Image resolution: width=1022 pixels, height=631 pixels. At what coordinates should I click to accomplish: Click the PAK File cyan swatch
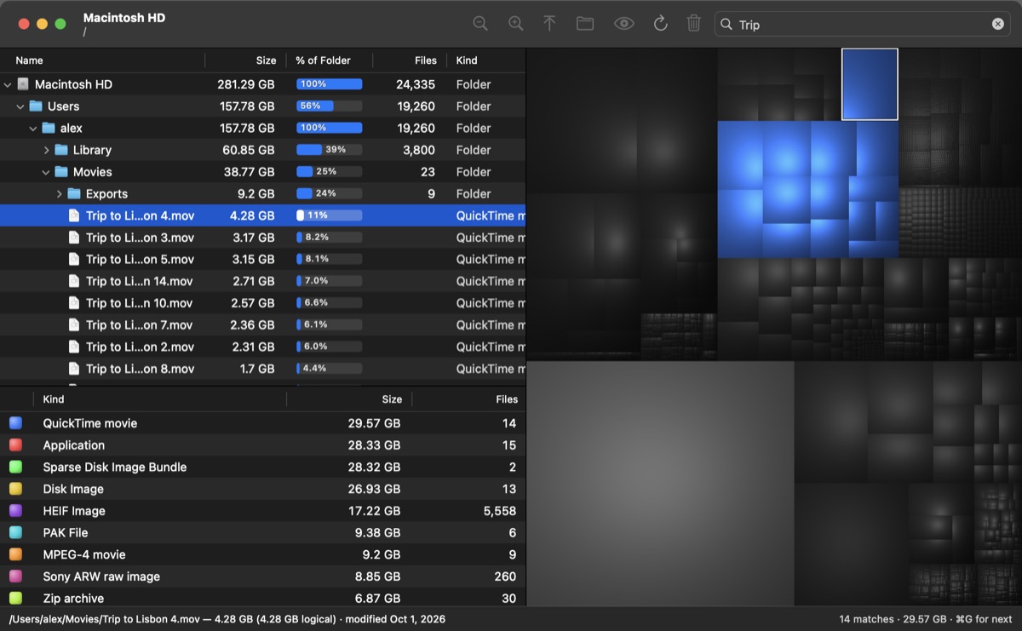(x=15, y=532)
